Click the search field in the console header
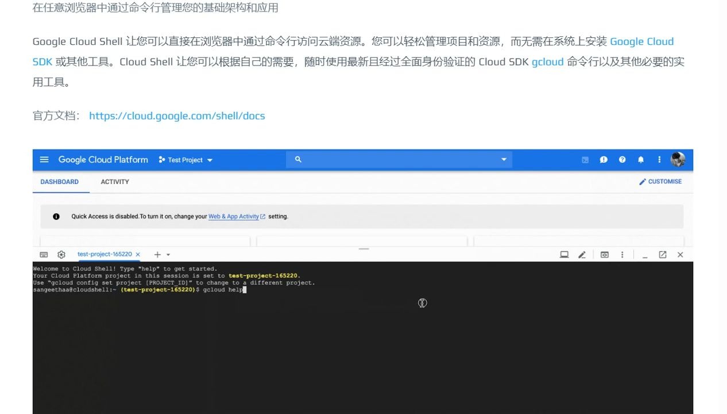The height and width of the screenshot is (414, 727). pos(399,159)
